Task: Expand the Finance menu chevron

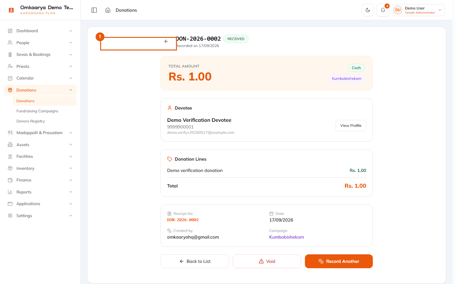Action: coord(71,180)
